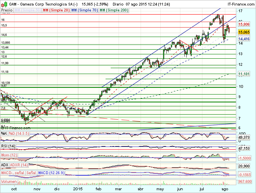This screenshot has height=193, width=256.
Task: Click the MACD (12 26 9) label
Action: click(51, 173)
